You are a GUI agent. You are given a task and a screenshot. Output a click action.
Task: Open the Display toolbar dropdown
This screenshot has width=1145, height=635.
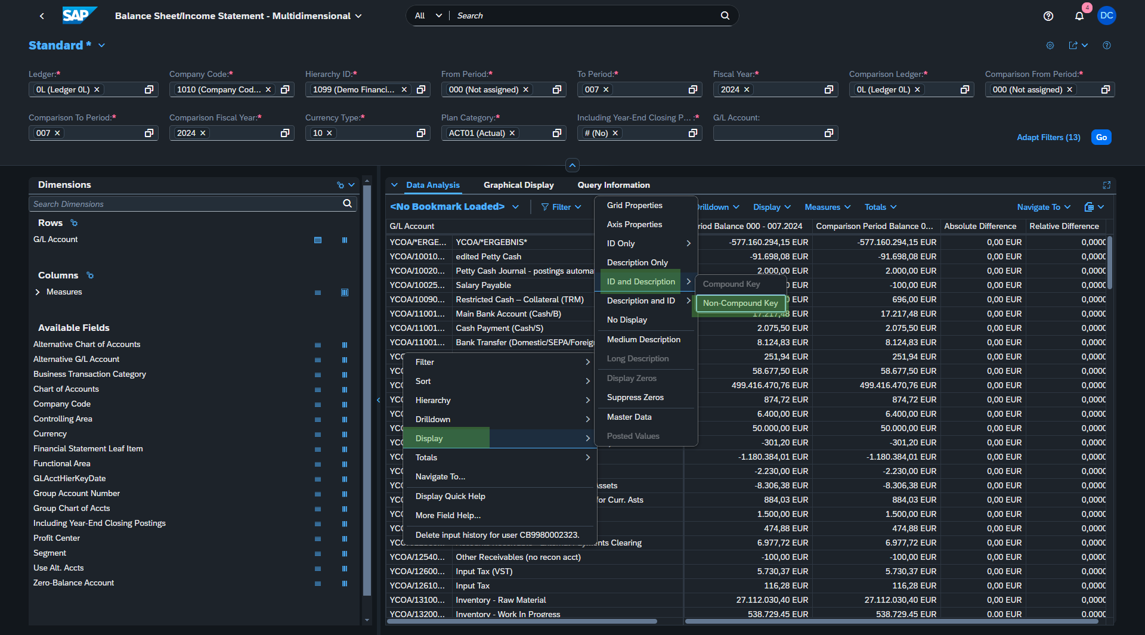click(772, 207)
